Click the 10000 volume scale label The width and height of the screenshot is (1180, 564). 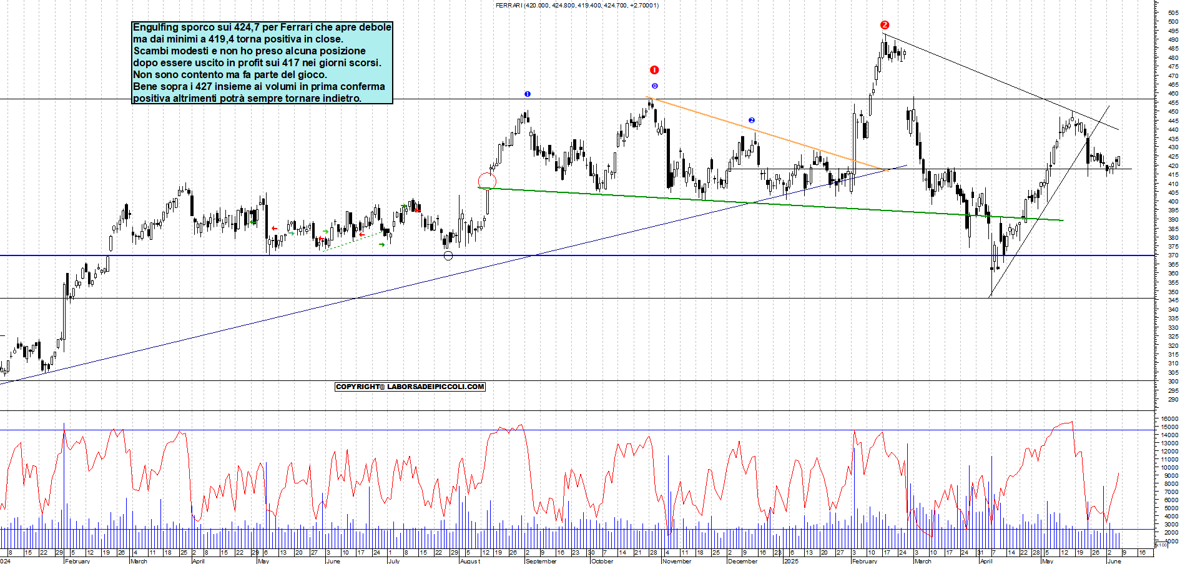[x=1169, y=467]
